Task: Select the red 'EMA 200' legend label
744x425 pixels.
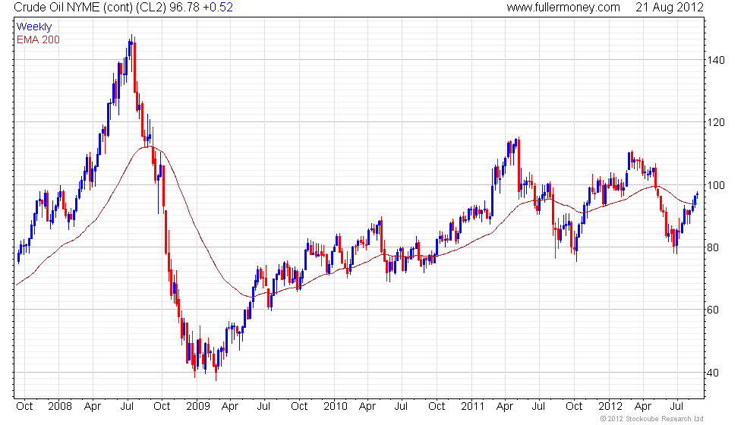Action: coord(38,39)
